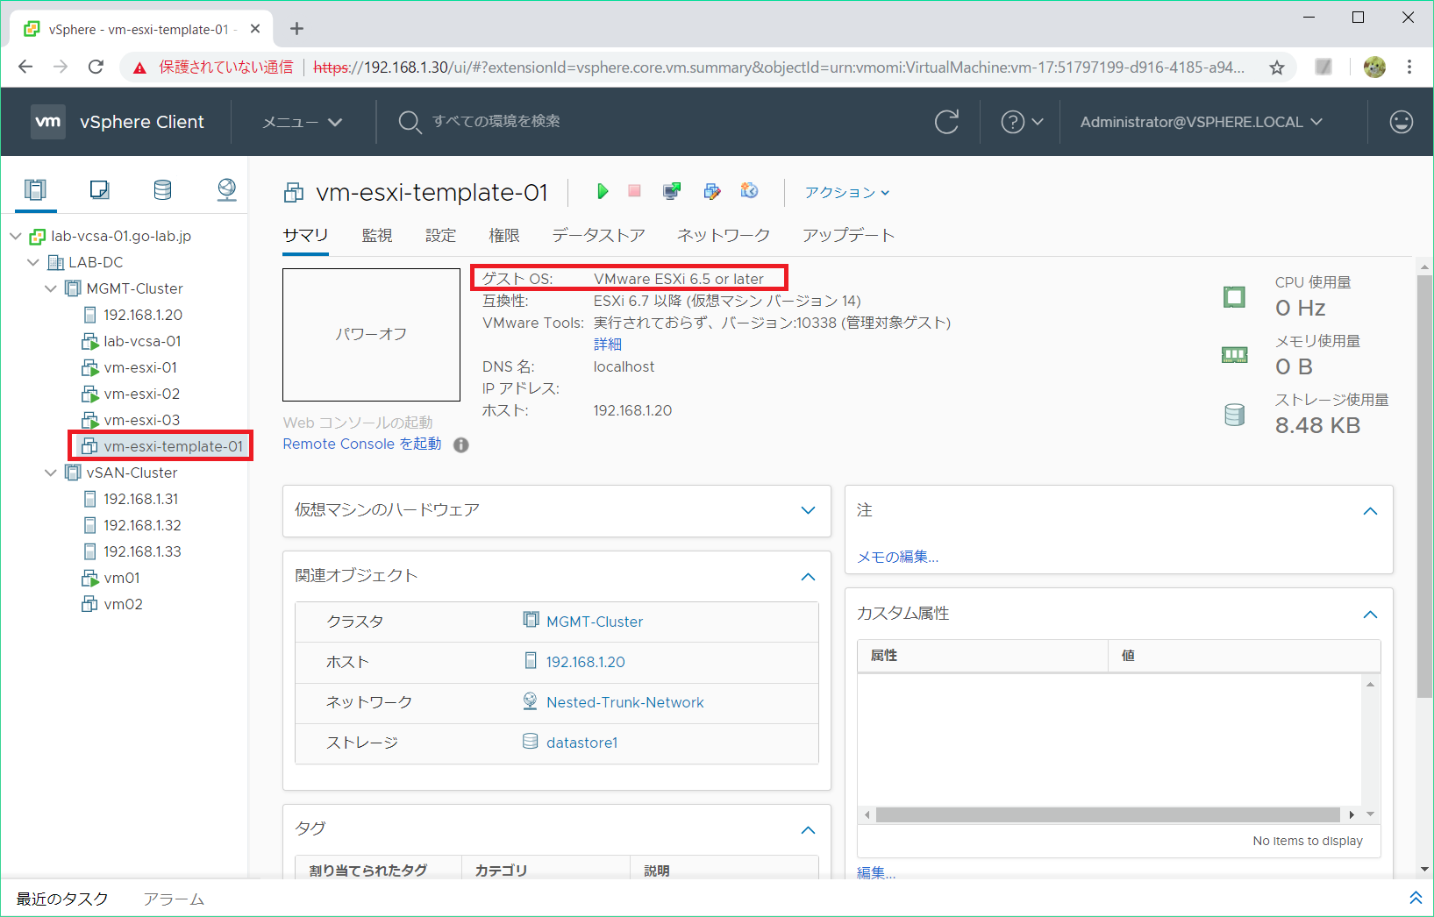Open the help question mark menu
This screenshot has height=917, width=1434.
point(1022,122)
